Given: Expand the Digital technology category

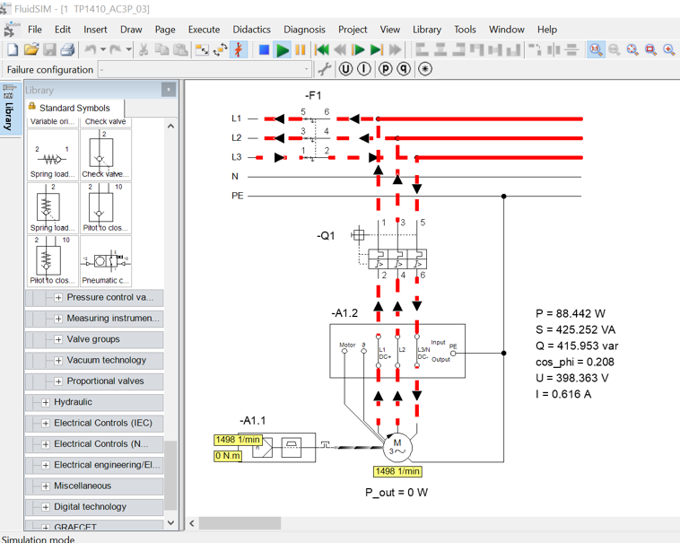Looking at the screenshot, I should pyautogui.click(x=46, y=507).
